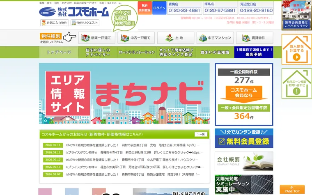The height and width of the screenshot is (195, 312).
Task: Open お気に入り物件 favorites button
Action: tap(55, 23)
